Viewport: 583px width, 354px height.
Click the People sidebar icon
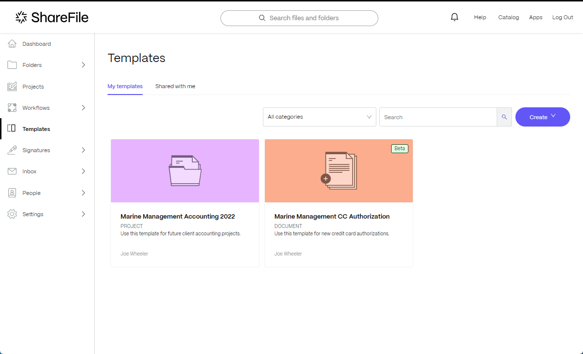12,193
